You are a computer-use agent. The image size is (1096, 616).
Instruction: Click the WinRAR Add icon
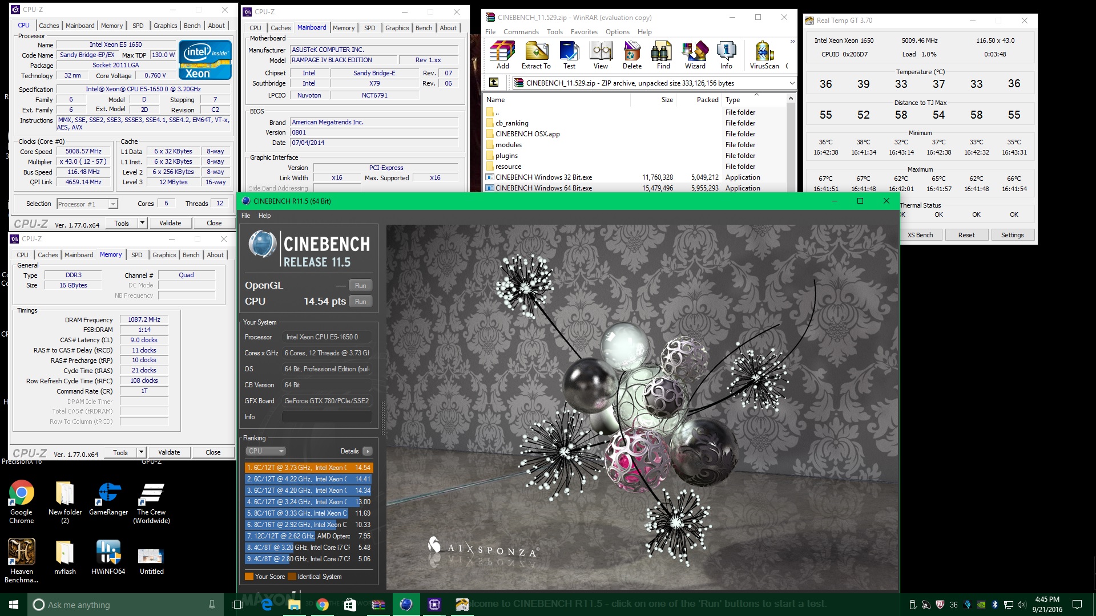pyautogui.click(x=502, y=55)
